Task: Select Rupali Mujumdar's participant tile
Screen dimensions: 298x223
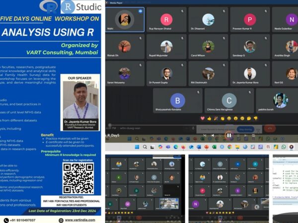Action: [166, 47]
